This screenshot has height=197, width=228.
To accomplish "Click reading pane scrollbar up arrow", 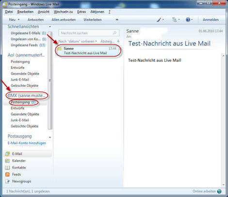I will (223, 56).
